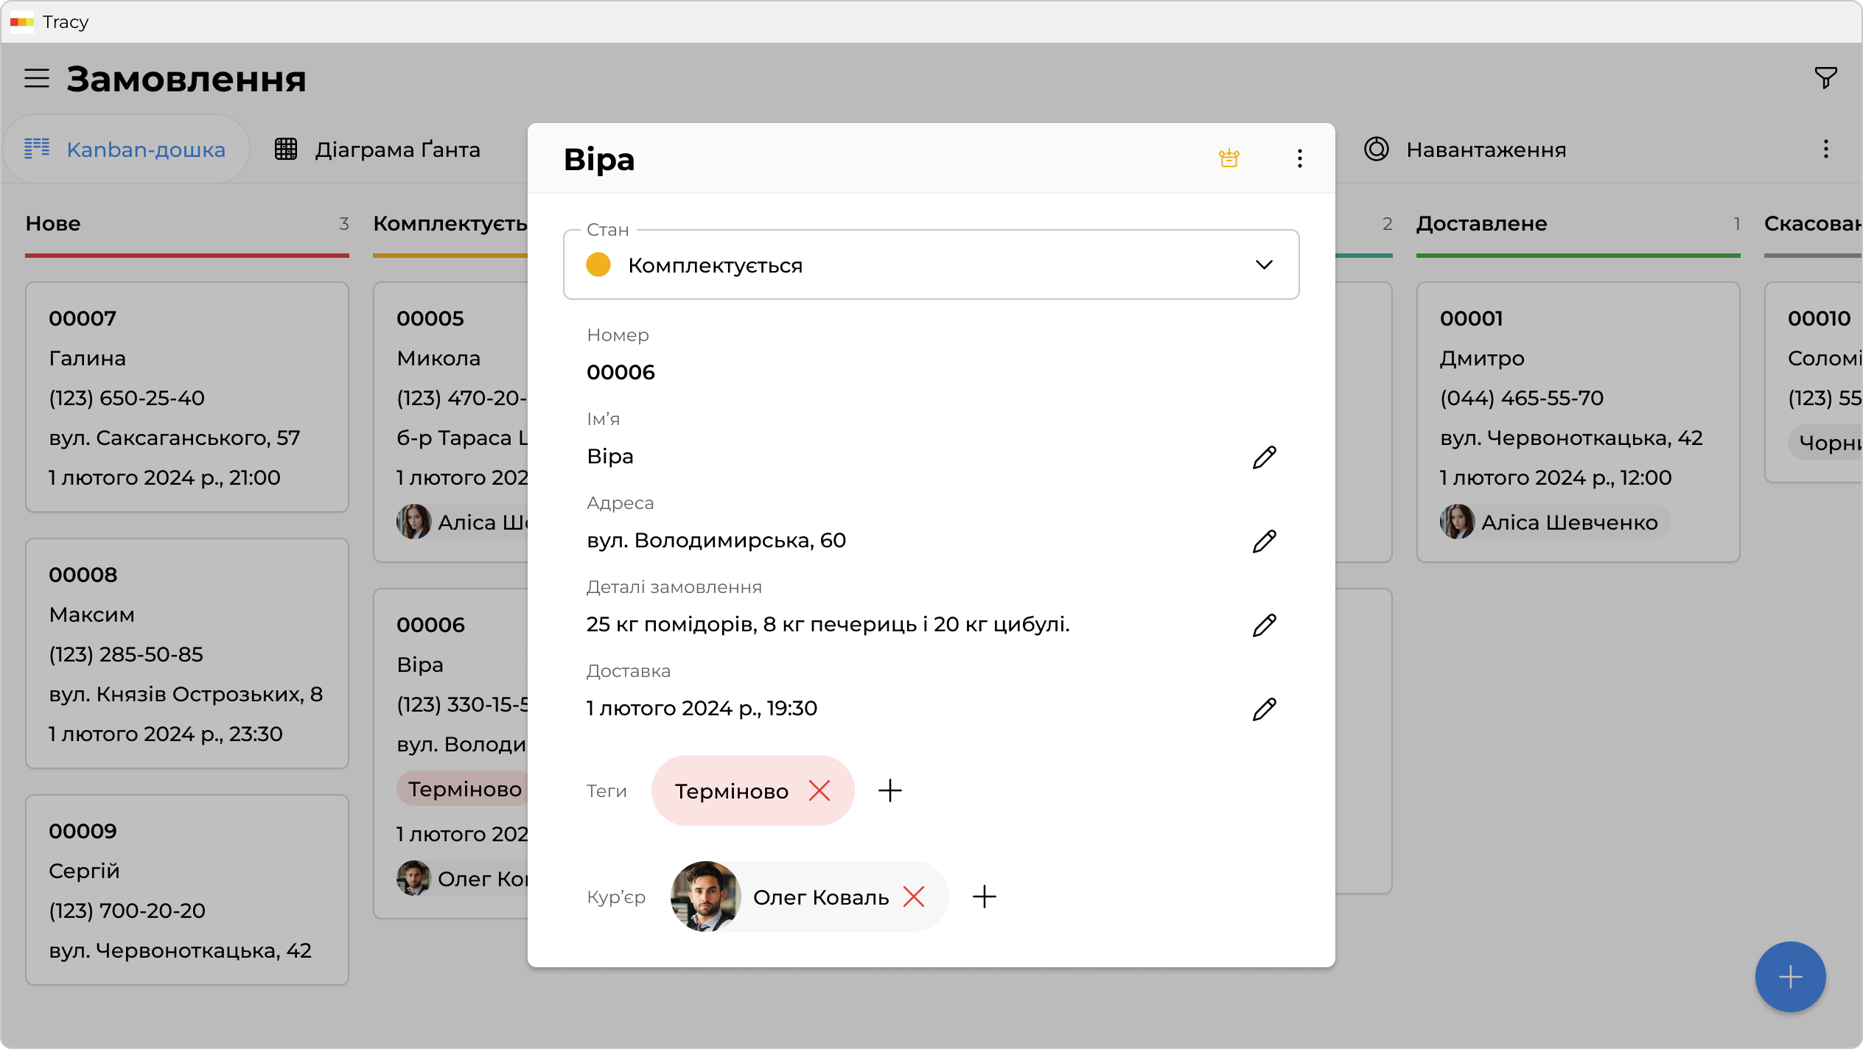Click the filter funnel icon
1863x1049 pixels.
(x=1825, y=77)
